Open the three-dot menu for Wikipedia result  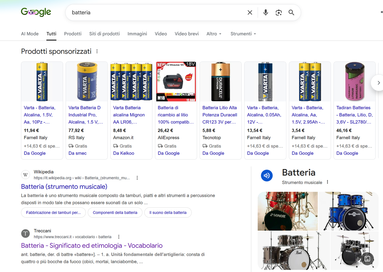[x=137, y=178]
